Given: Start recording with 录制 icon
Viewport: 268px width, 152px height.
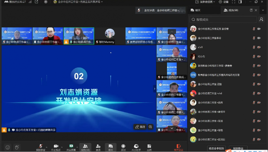Looking at the screenshot, I should coord(123,147).
